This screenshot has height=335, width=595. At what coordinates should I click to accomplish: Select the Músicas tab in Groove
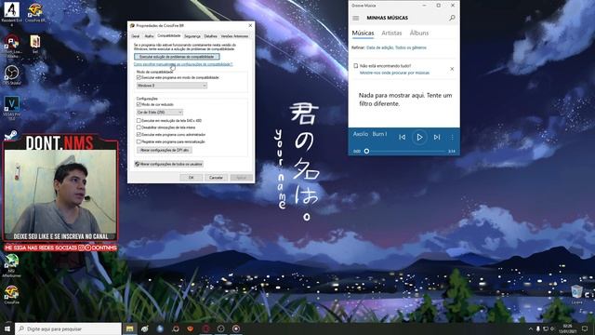(363, 33)
